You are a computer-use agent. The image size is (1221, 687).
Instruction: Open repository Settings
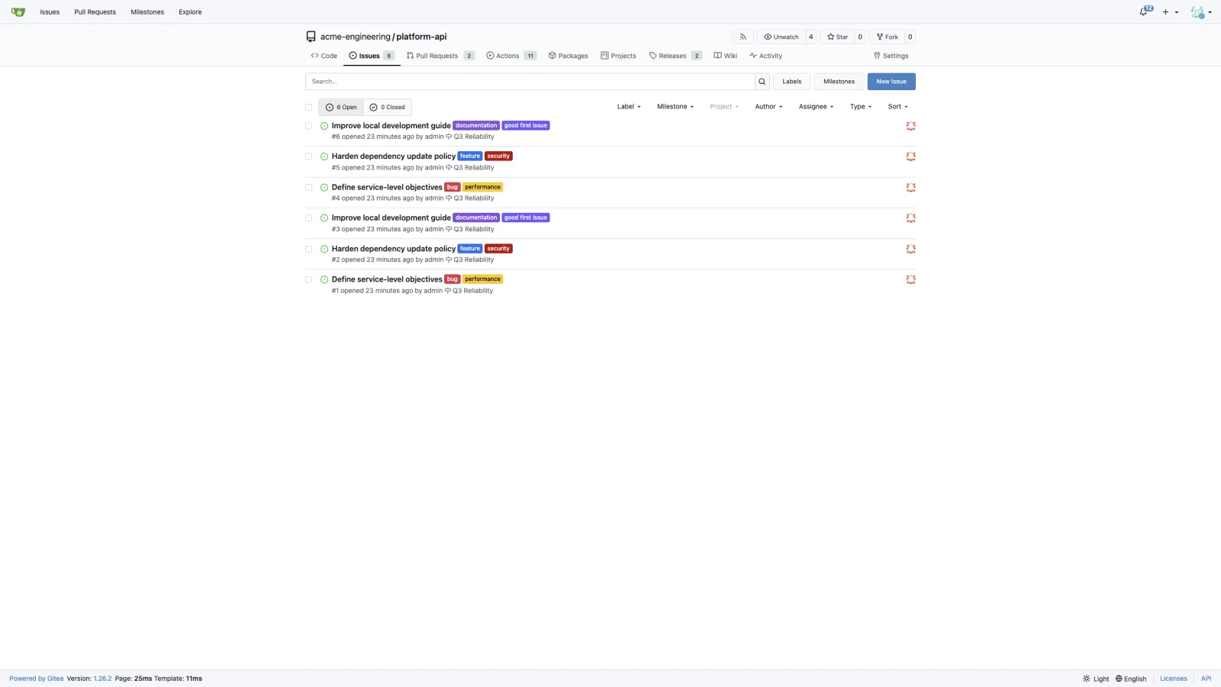[x=891, y=56]
